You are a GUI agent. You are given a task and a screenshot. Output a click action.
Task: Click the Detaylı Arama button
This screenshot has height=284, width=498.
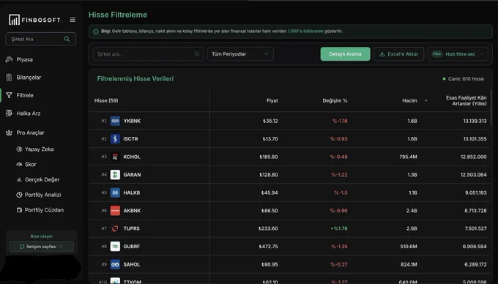tap(345, 54)
